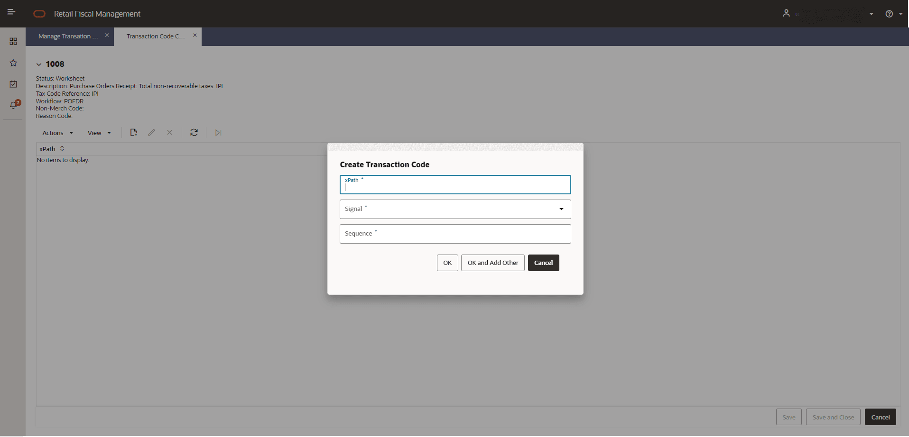Focus the xPath input field
The height and width of the screenshot is (437, 909).
(455, 185)
